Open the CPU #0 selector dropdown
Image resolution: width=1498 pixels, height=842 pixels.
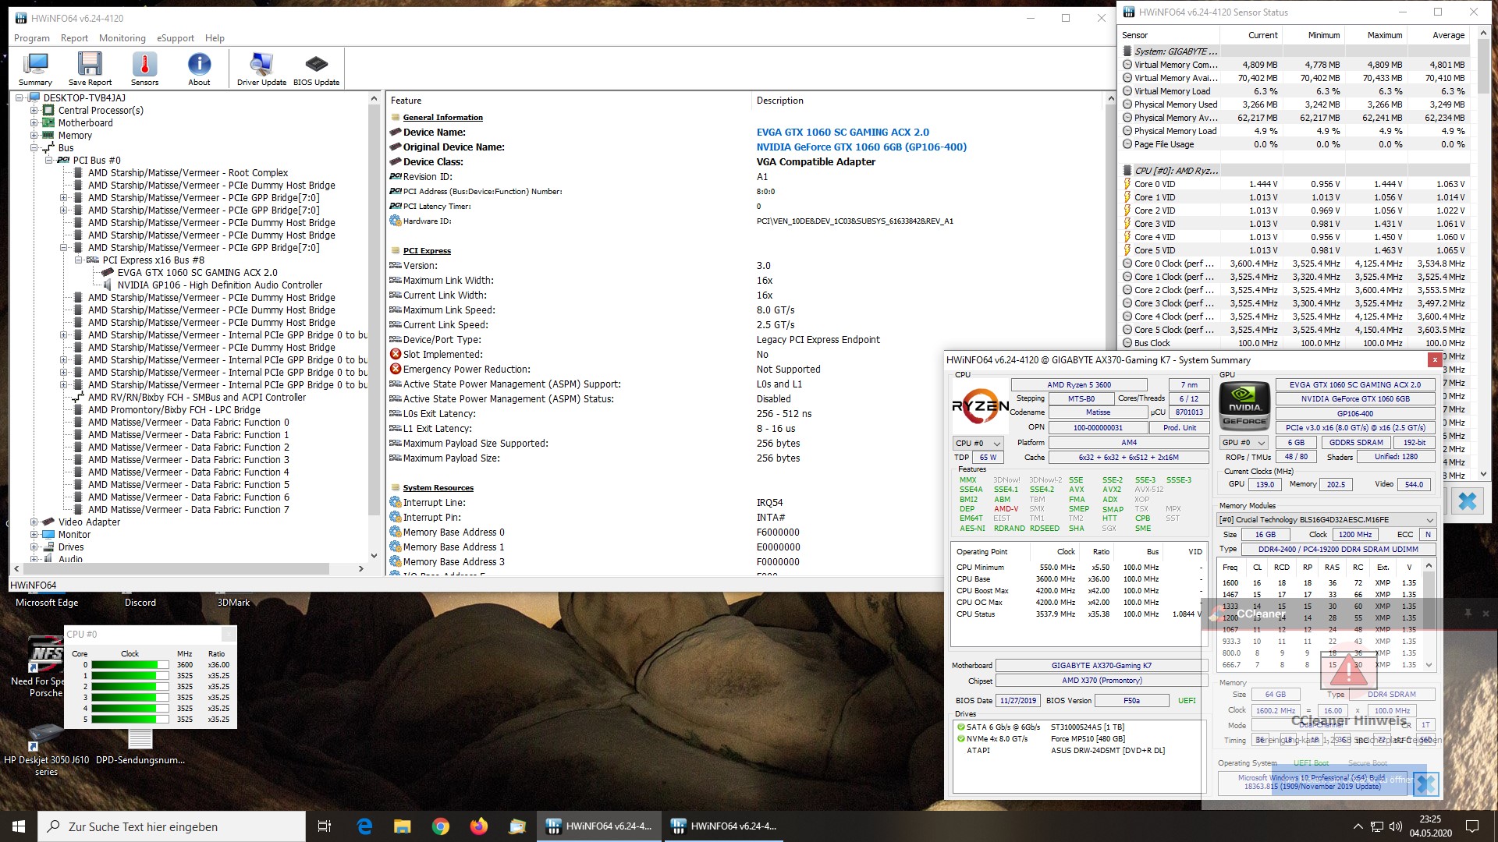click(978, 443)
